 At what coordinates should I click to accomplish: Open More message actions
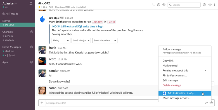185,98
